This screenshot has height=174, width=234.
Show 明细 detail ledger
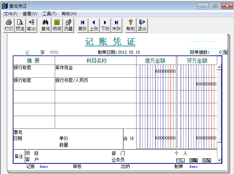[57, 25]
